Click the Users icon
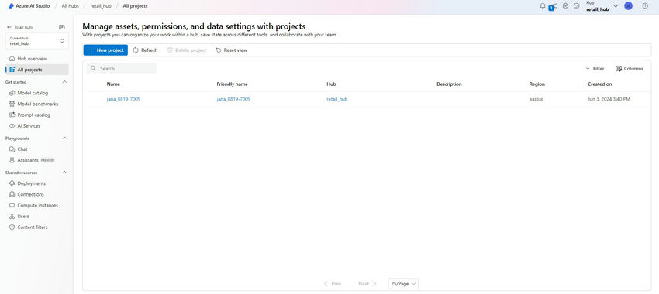Screen dimensions: 659x294 coord(12,217)
